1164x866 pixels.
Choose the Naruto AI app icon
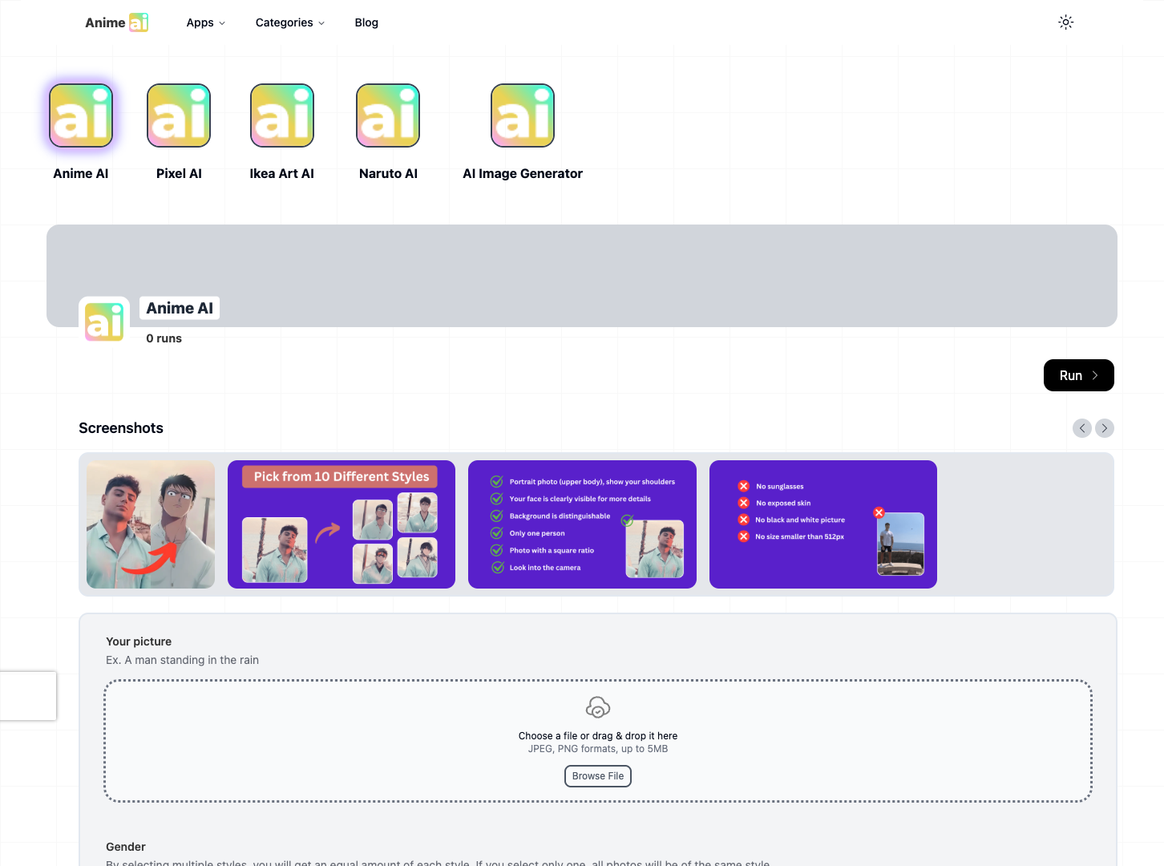click(x=388, y=115)
